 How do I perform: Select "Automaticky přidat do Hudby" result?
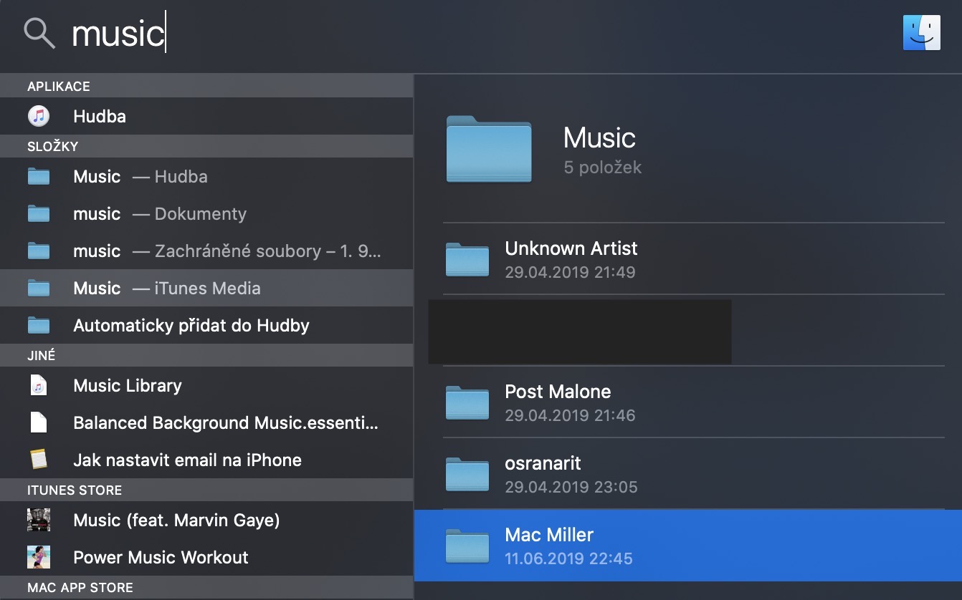coord(206,325)
